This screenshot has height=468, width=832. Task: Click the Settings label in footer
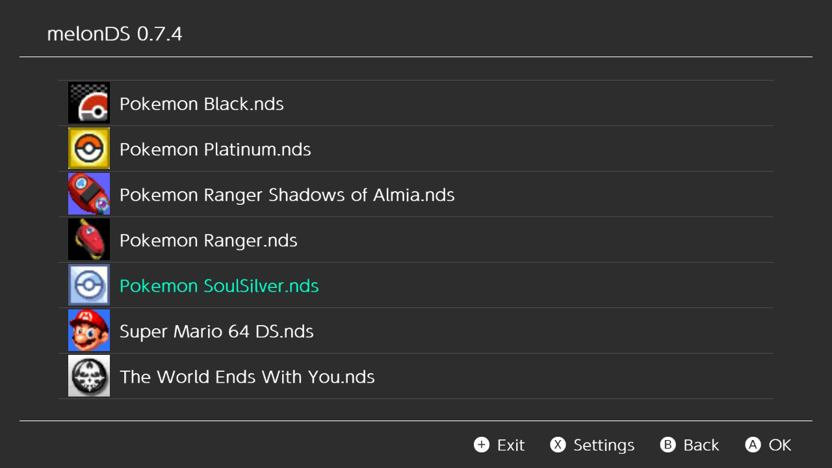[x=603, y=445]
